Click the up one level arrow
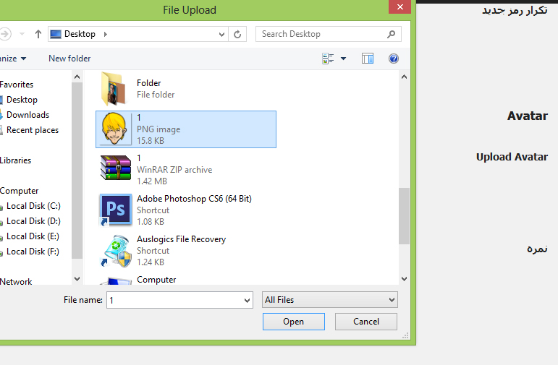This screenshot has width=558, height=365. coord(38,34)
